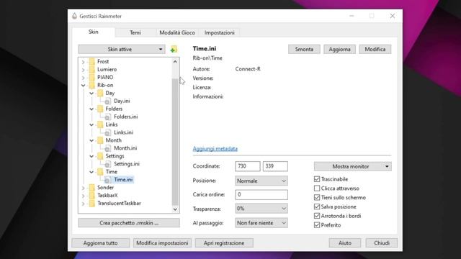Click the Day.ini file icon

pyautogui.click(x=108, y=101)
